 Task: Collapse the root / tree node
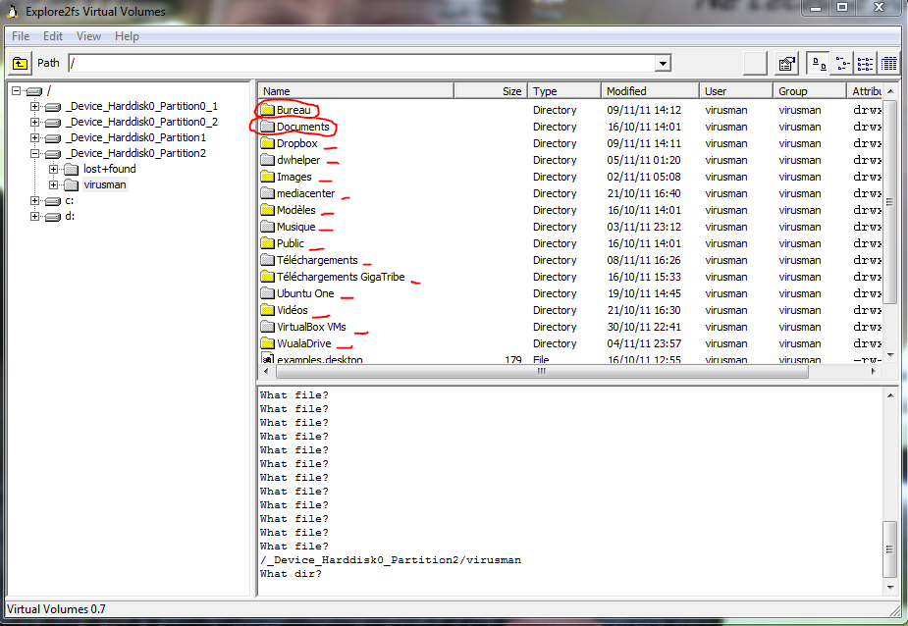(x=17, y=91)
